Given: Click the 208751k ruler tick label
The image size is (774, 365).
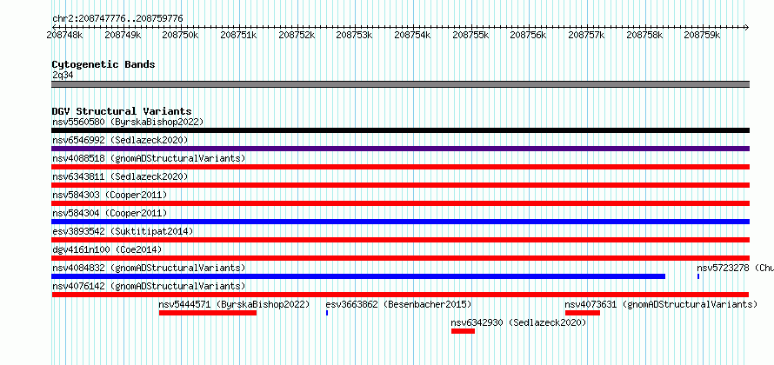Looking at the screenshot, I should tap(238, 35).
